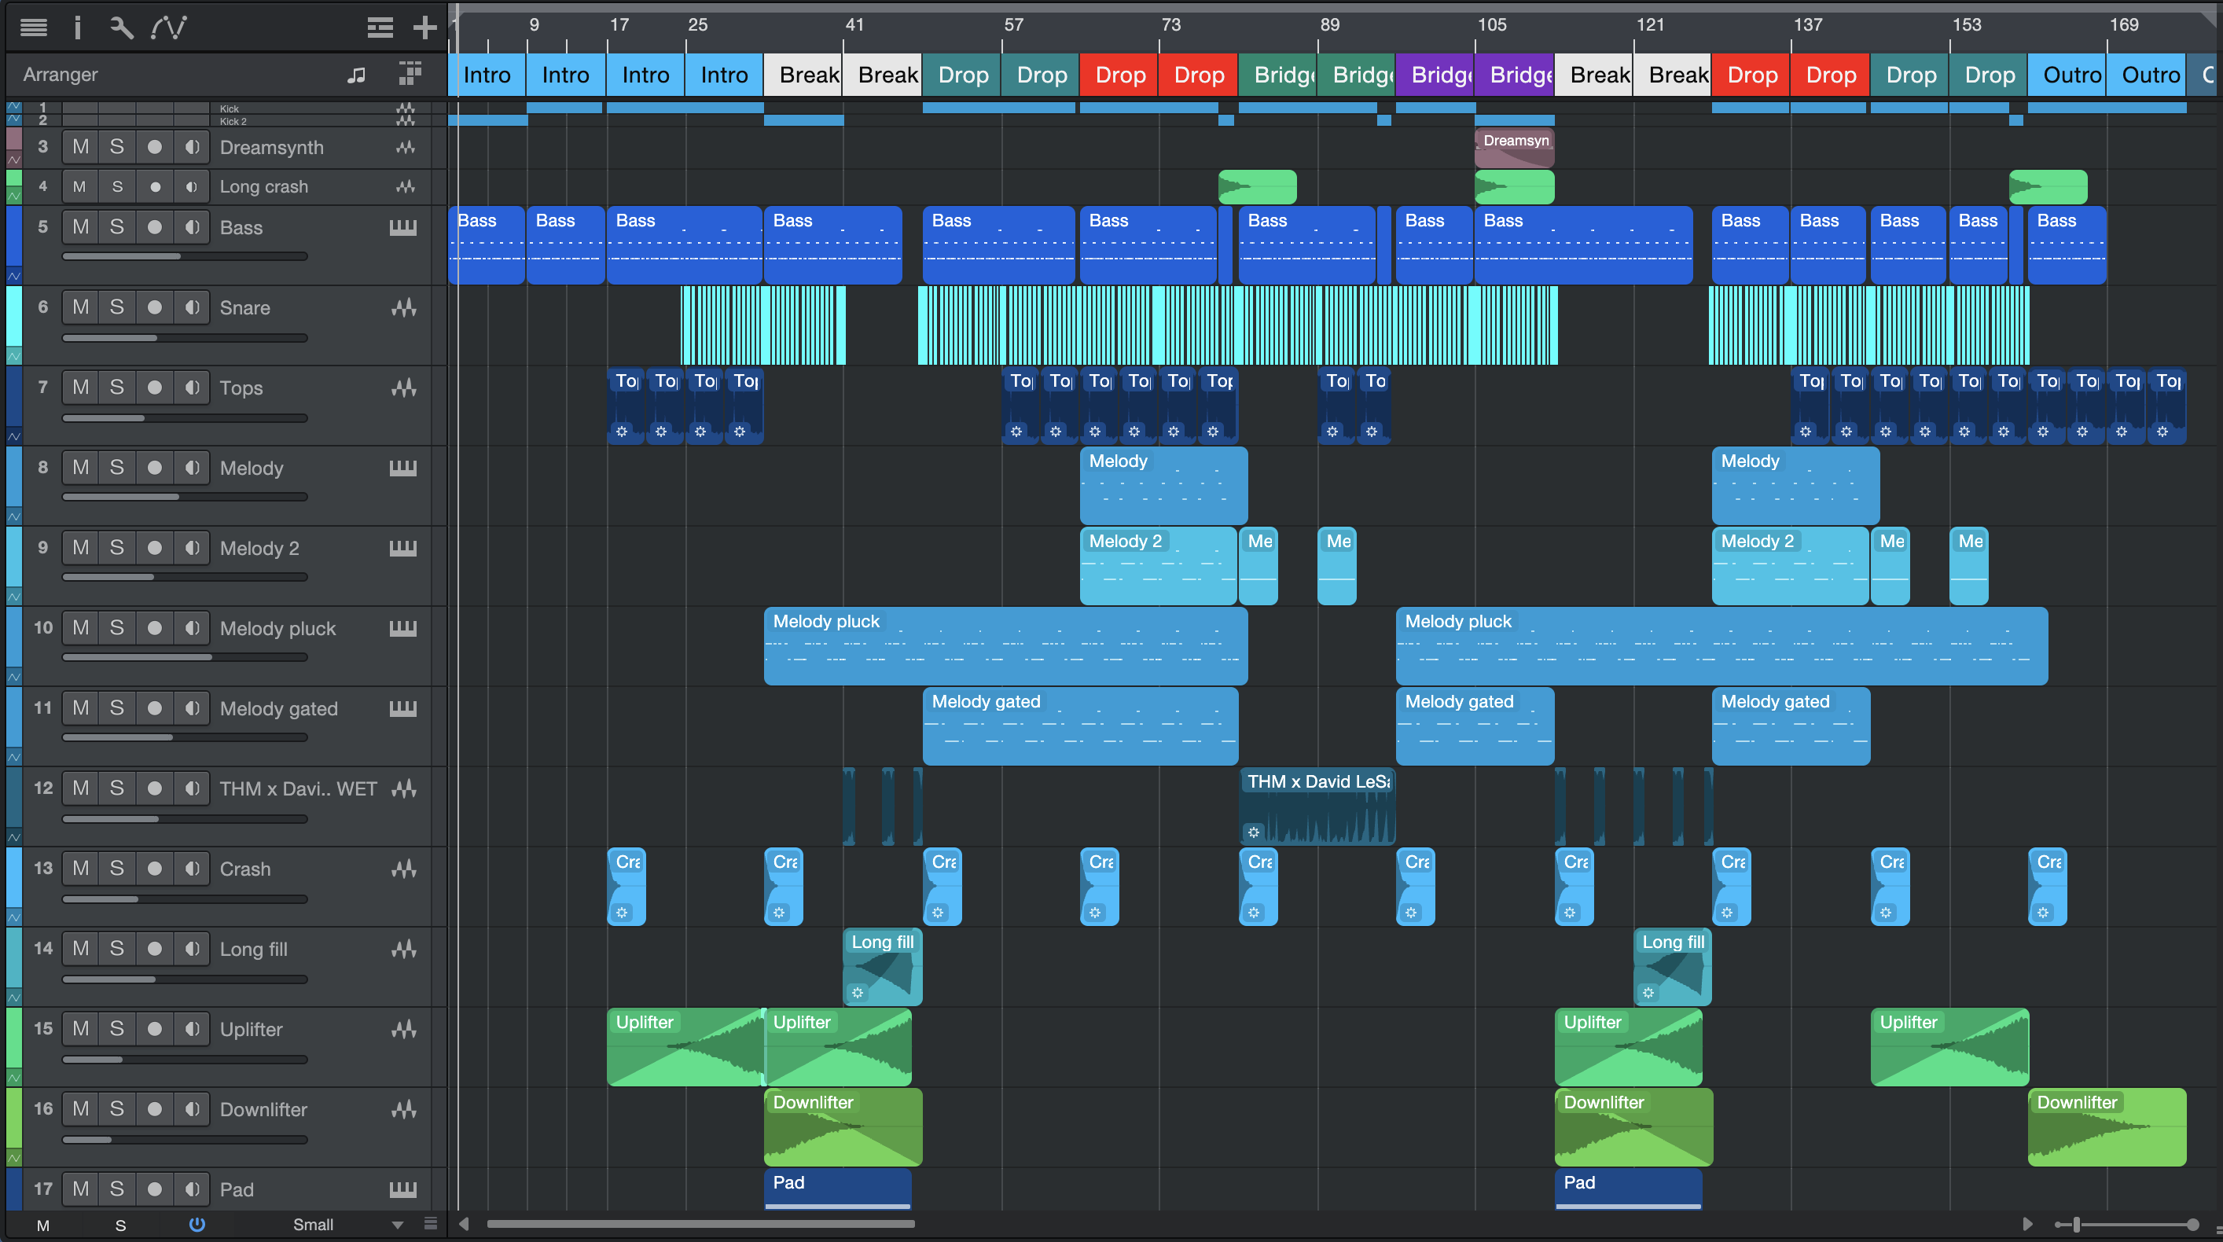Screen dimensions: 2223x1242
Task: Toggle monitor on the Tops track
Action: click(x=192, y=388)
